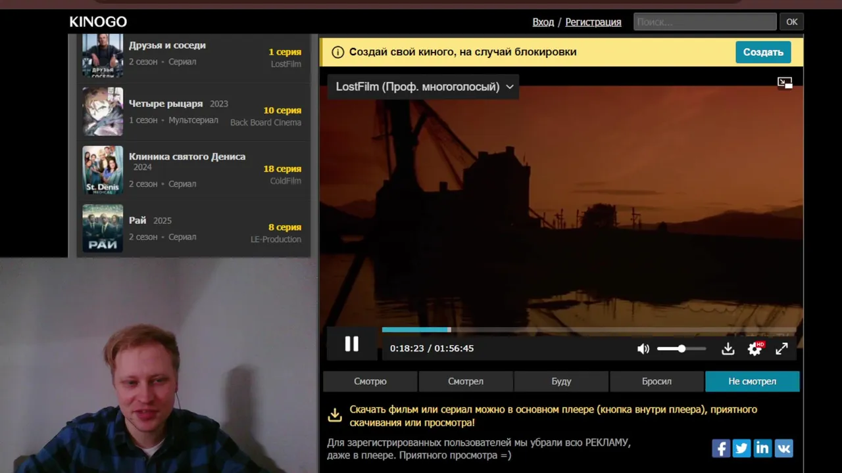Open the Друзья и соседи title
Viewport: 842px width, 473px height.
point(167,45)
